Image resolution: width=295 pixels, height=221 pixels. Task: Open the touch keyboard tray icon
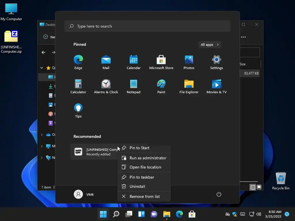[243, 214]
